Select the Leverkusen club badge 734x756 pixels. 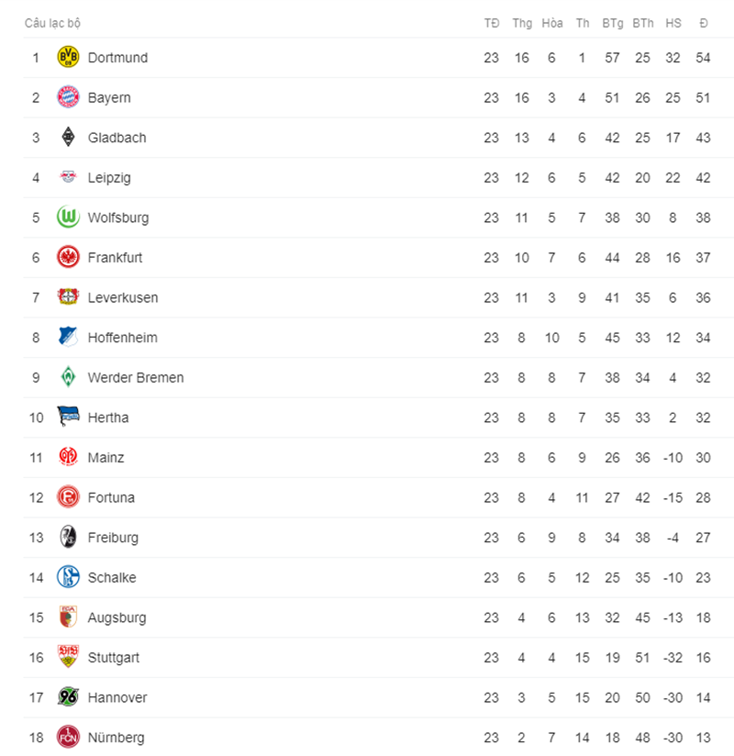[68, 297]
